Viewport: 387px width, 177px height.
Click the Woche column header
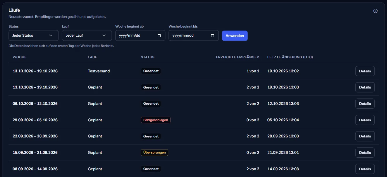(x=20, y=57)
